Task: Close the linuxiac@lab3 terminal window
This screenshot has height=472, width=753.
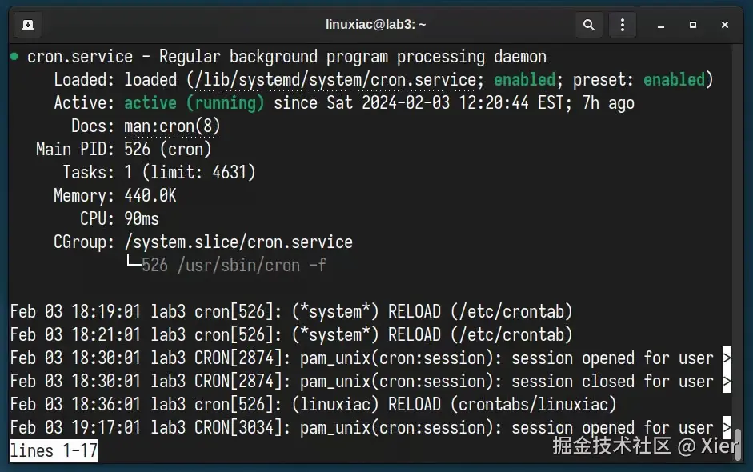Action: click(724, 25)
